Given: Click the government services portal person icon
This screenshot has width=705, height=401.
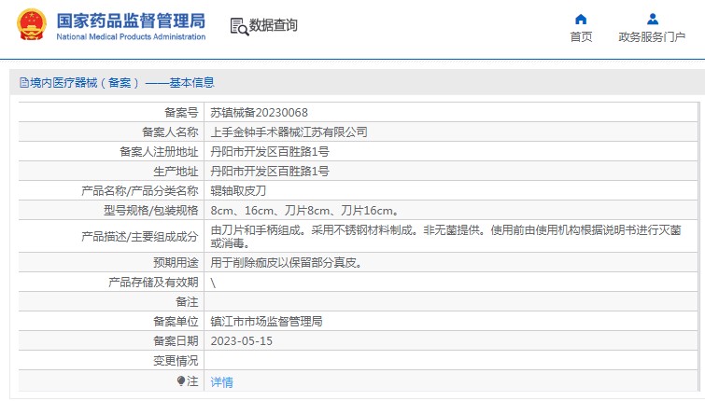Looking at the screenshot, I should tap(653, 20).
